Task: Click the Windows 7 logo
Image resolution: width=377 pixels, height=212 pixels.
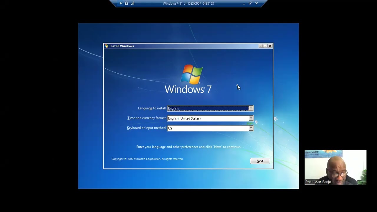Action: tap(188, 79)
